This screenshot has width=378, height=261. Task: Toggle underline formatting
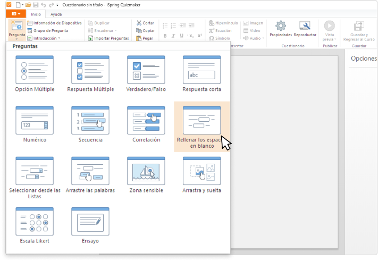click(181, 36)
